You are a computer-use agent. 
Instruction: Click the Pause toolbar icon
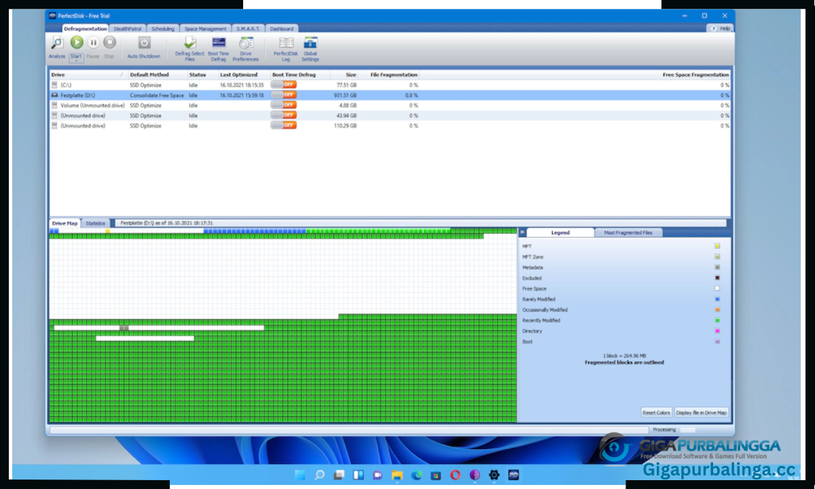tap(93, 43)
